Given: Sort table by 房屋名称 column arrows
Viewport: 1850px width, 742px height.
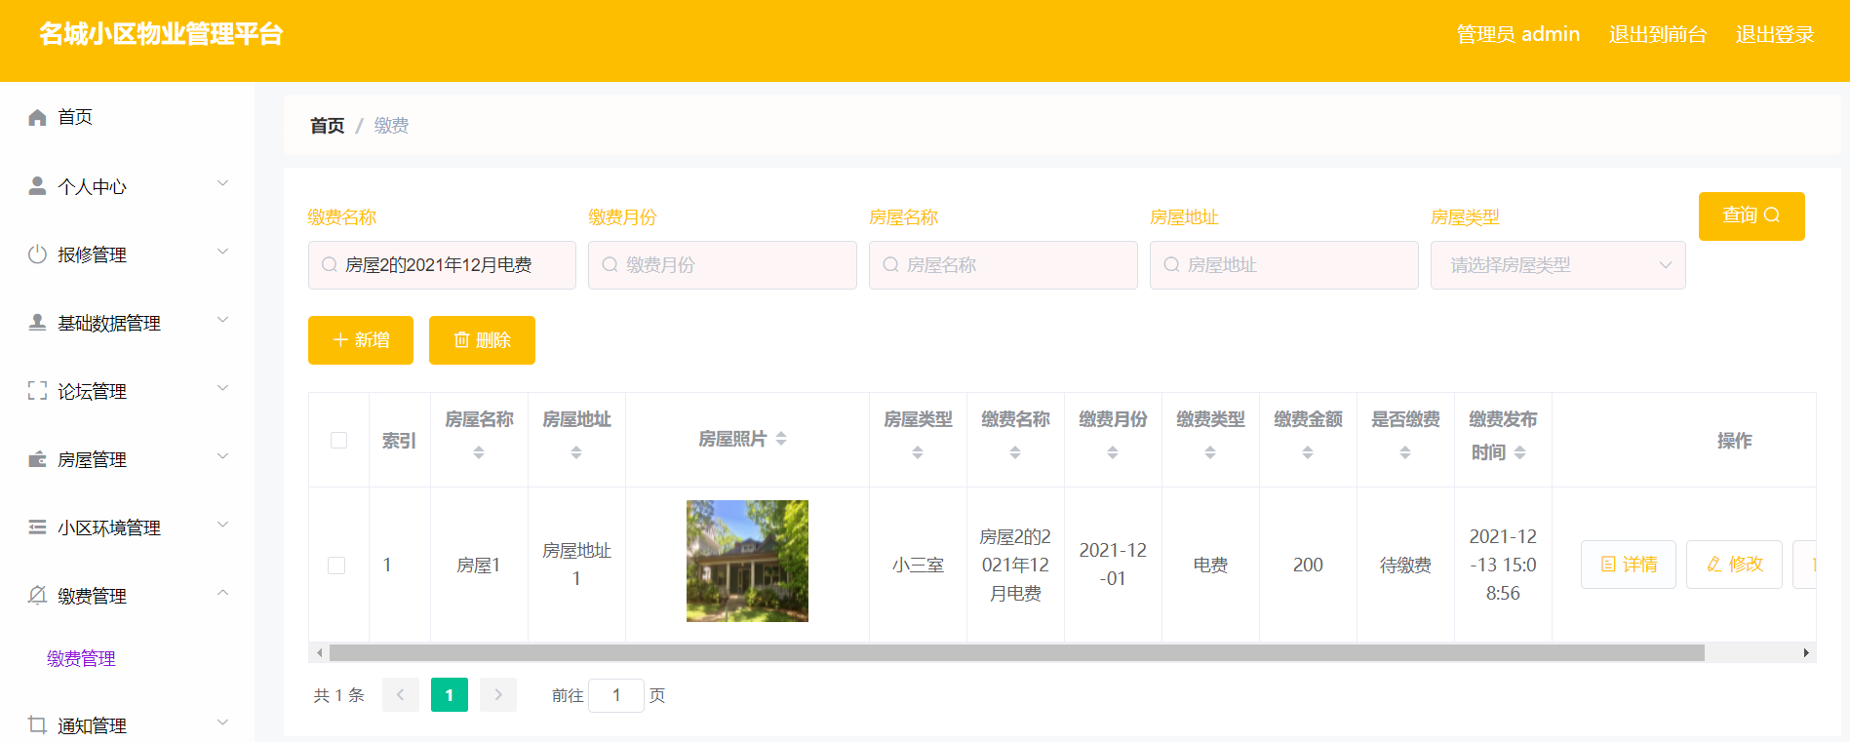Looking at the screenshot, I should click(x=479, y=452).
